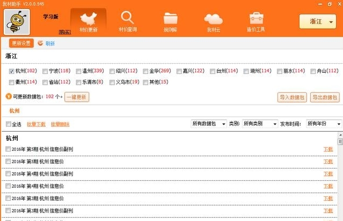Open the 规则库 folder icon

point(170,22)
